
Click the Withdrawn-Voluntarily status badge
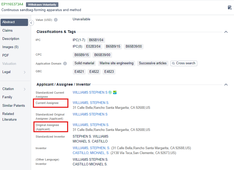(x=42, y=5)
